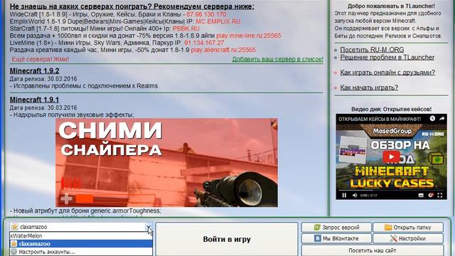Screen dimensions: 455x256
Task: Choose highlighted claxamazoo account entry
Action: pos(81,244)
